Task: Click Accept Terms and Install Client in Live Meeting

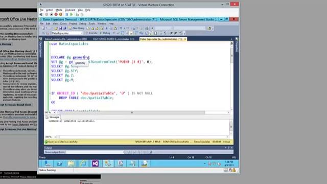Action: click(16, 105)
